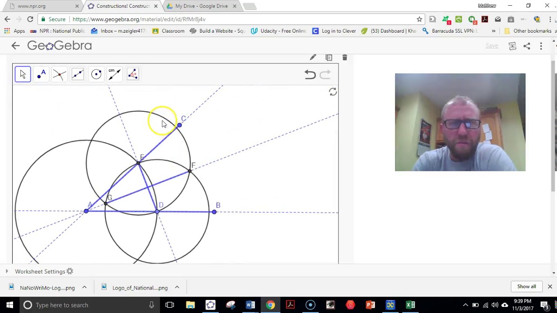Screen dimensions: 557x313
Task: Select the Move arrow tool
Action: [x=23, y=74]
